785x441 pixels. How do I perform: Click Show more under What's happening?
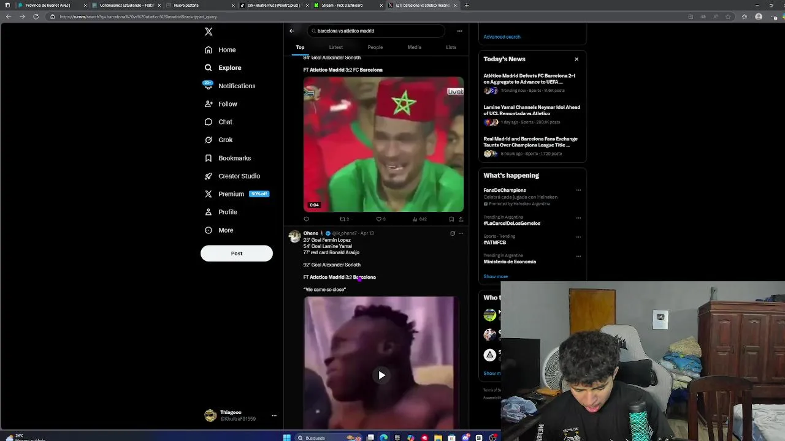[x=496, y=276]
